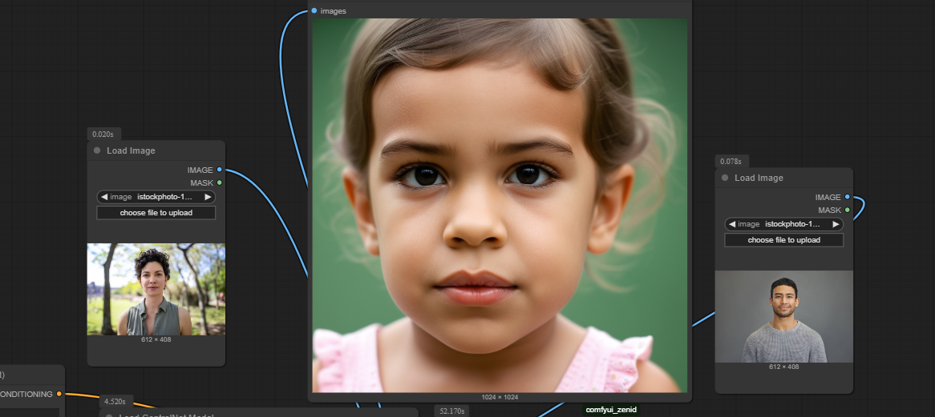Open the istockphoto image dropdown in left node

click(x=156, y=197)
